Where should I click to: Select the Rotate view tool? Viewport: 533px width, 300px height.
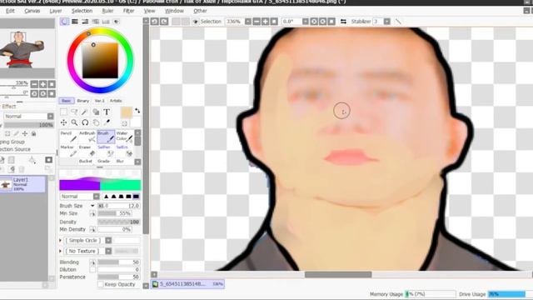85,122
